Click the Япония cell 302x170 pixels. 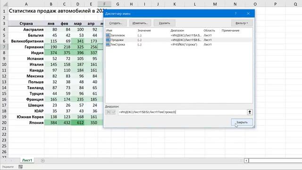pos(26,123)
